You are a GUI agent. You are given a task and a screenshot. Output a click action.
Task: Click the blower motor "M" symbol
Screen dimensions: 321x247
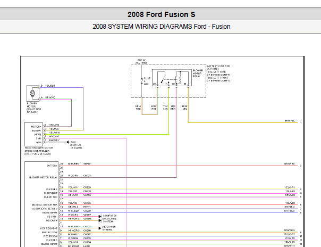click(x=32, y=93)
